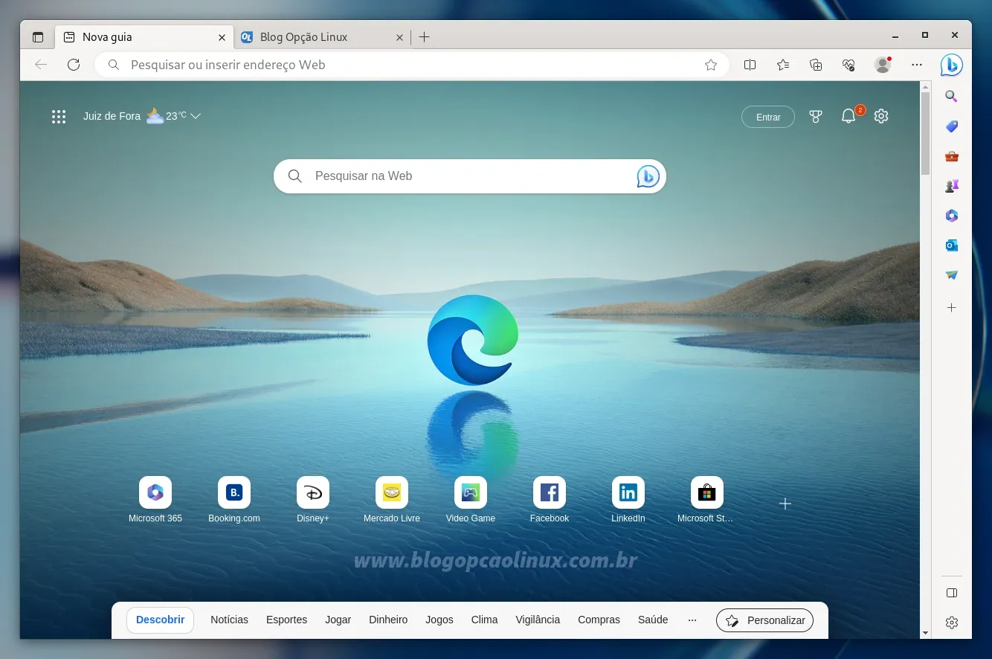Viewport: 992px width, 659px height.
Task: Focus the Pesquisar na Web box
Action: 470,176
